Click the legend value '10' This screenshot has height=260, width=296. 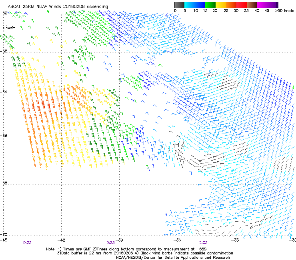pyautogui.click(x=196, y=11)
